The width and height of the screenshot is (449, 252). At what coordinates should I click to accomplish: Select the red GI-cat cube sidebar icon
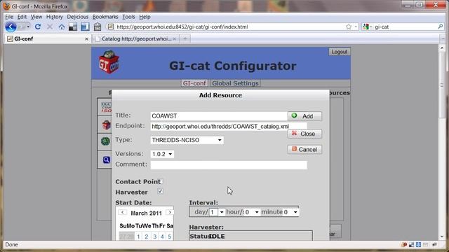click(107, 125)
